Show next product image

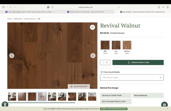click(x=93, y=56)
